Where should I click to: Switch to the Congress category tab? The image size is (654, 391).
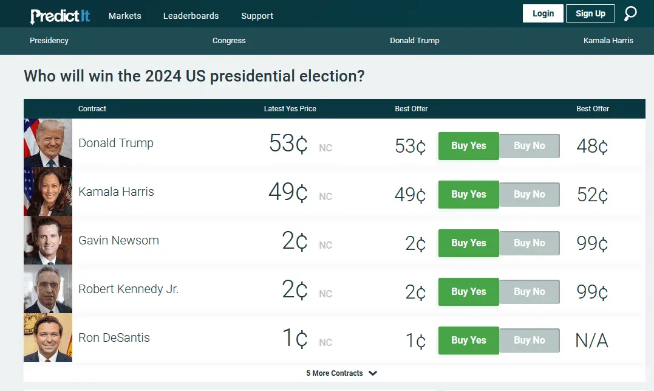(229, 41)
